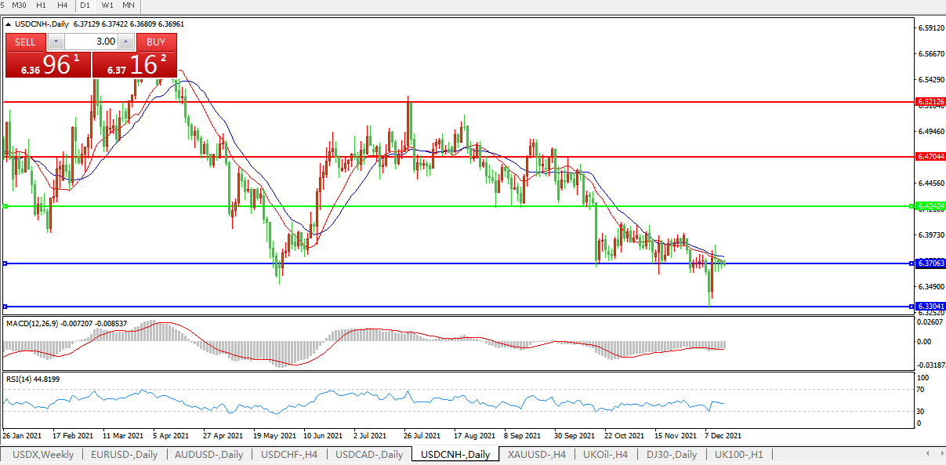This screenshot has width=946, height=465.
Task: Select the red 6.52126 horizontal line label
Action: click(930, 102)
